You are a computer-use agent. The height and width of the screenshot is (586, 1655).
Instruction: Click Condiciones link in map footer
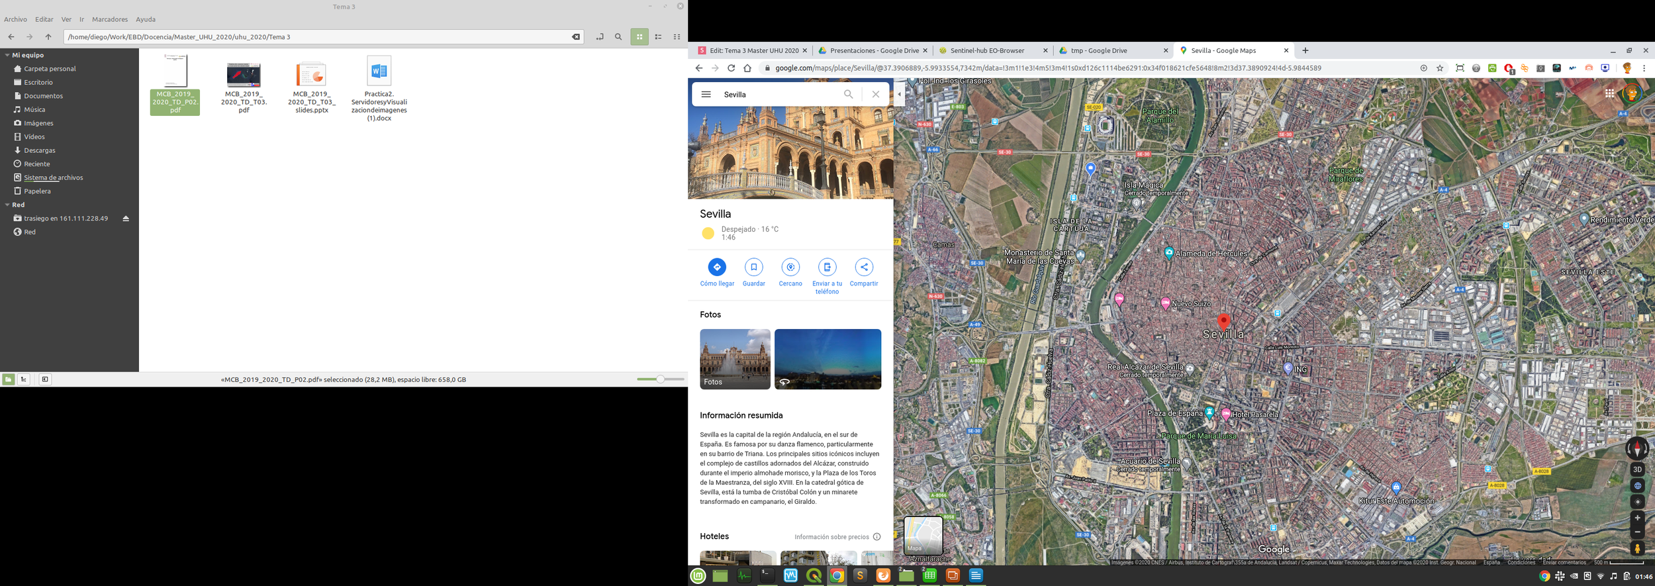(x=1521, y=563)
